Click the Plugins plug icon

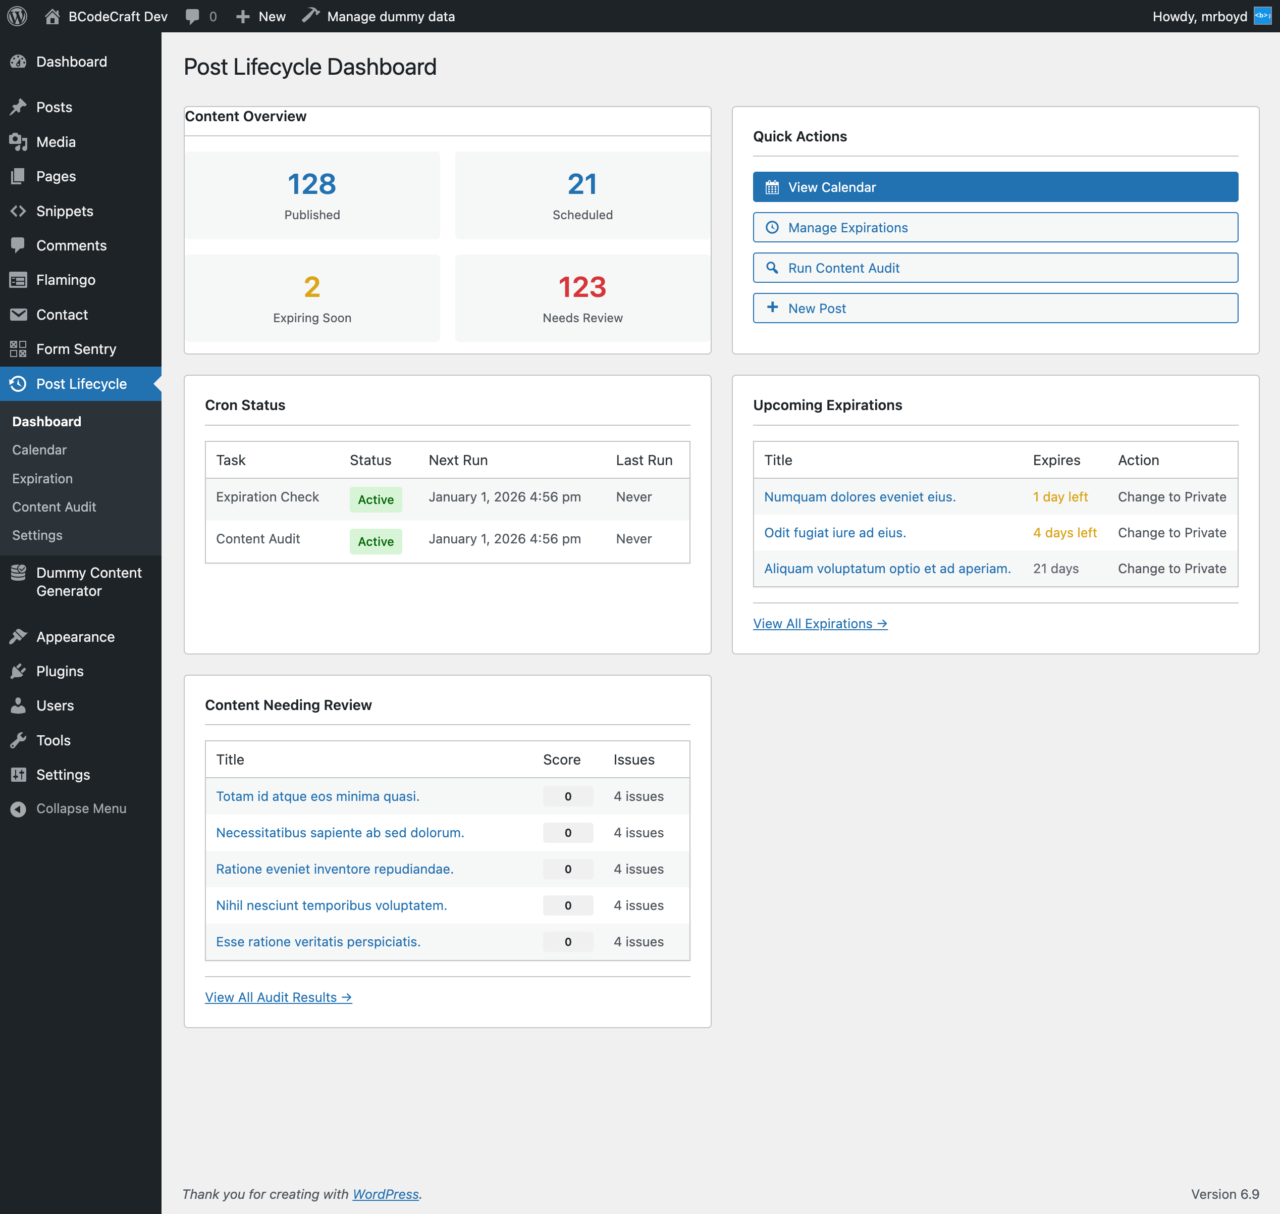pos(18,671)
